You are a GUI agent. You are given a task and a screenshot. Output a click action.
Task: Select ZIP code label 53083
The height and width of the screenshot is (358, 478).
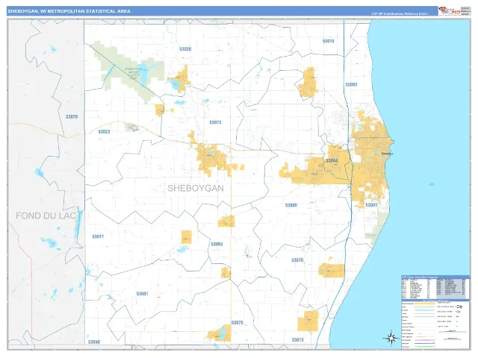click(x=351, y=84)
